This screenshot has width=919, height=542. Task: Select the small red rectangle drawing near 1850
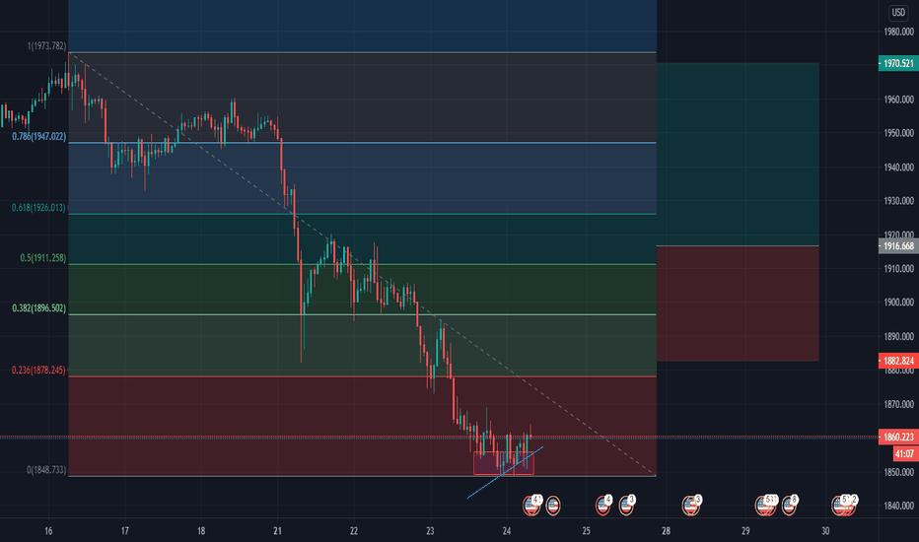[504, 463]
